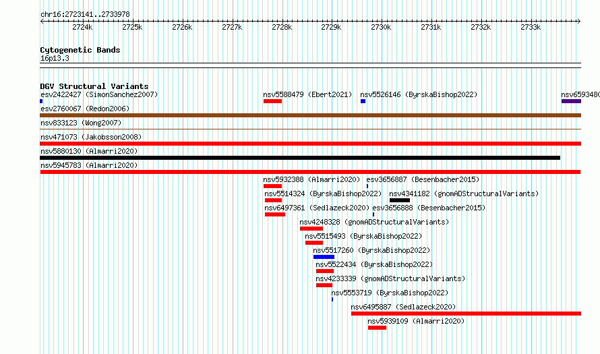Open the nsv5553719 (ByrskaBishop2022) label

[390, 293]
